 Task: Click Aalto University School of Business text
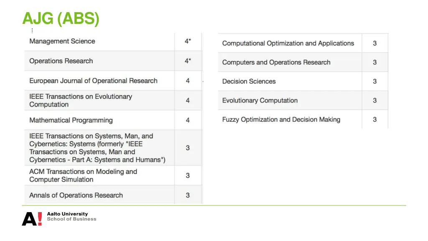pos(71,216)
